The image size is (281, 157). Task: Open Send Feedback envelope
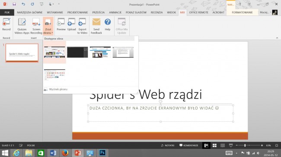(96, 26)
